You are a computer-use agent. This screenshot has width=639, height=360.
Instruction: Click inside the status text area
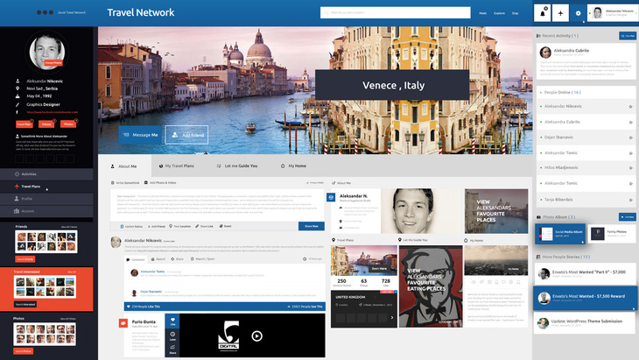tap(218, 205)
